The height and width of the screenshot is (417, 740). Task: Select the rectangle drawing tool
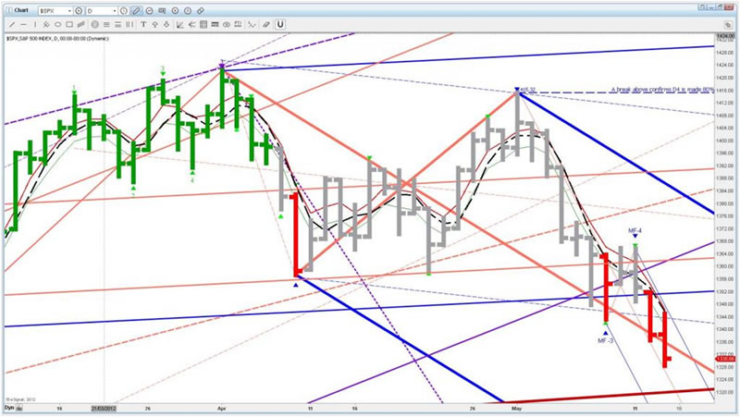[69, 24]
